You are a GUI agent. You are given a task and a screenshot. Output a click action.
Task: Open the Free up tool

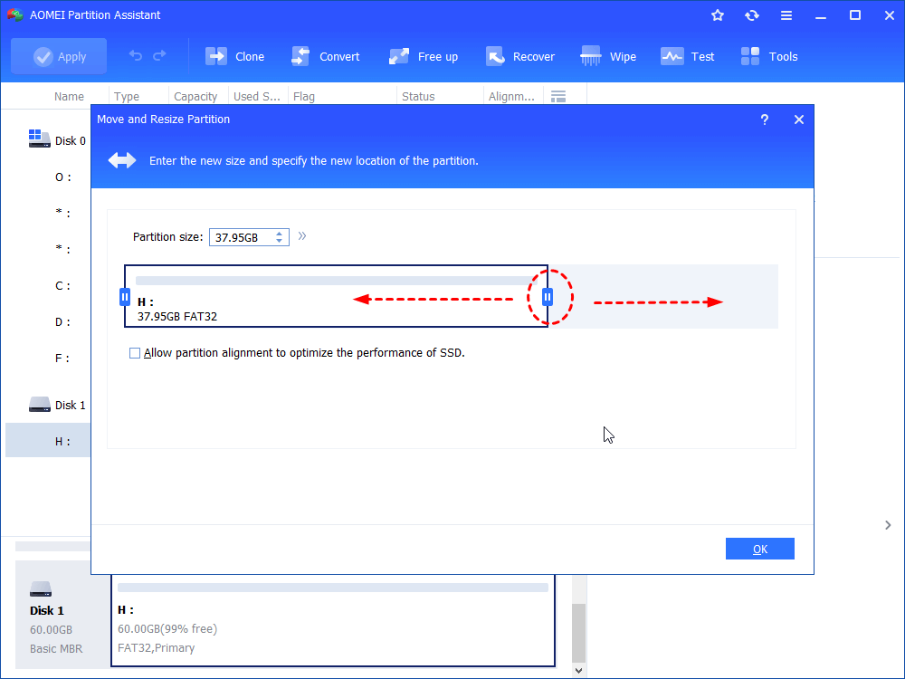[423, 56]
